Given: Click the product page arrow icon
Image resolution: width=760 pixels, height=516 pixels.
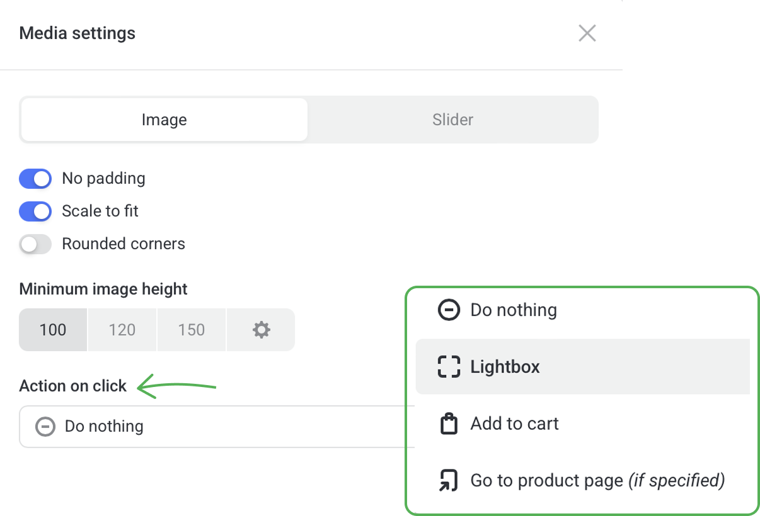Looking at the screenshot, I should click(x=449, y=481).
